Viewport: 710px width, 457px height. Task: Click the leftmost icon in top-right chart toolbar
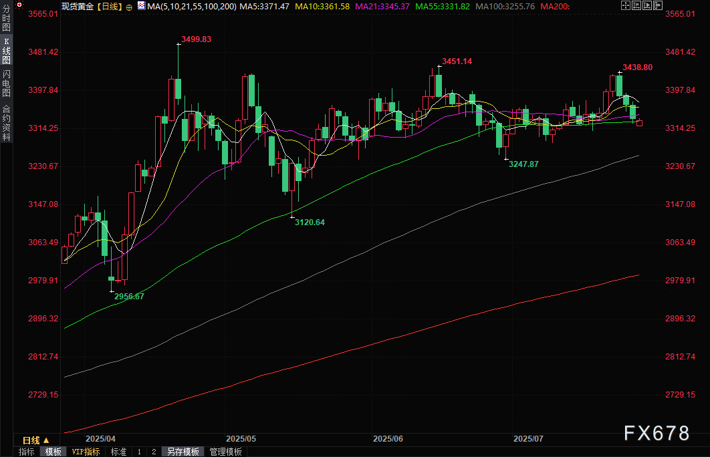pos(624,6)
